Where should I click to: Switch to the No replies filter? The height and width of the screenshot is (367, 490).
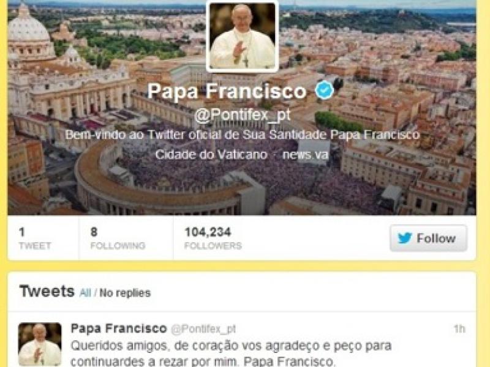point(125,293)
